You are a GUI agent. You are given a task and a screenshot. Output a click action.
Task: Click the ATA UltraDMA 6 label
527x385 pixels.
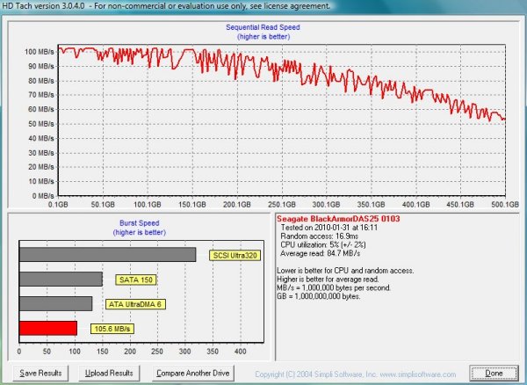[135, 304]
